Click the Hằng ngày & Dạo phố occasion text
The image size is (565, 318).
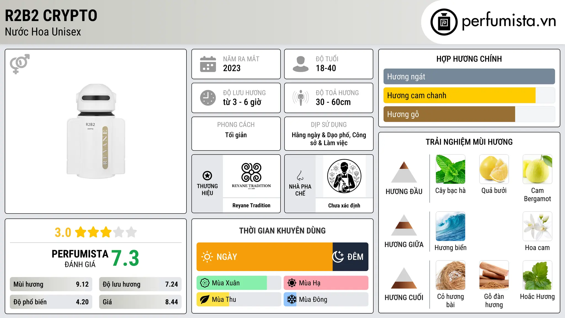coord(329,139)
